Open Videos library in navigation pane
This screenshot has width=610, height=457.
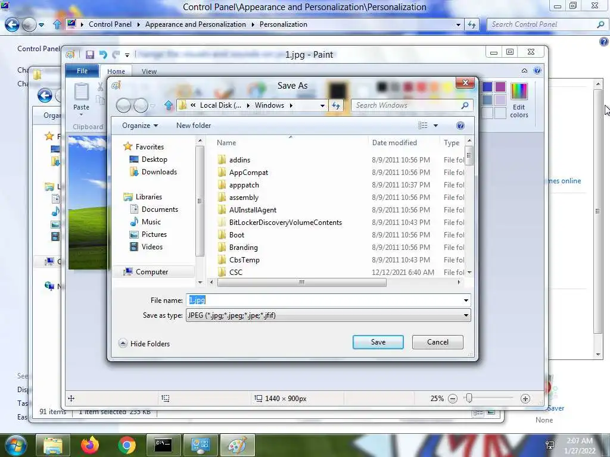(152, 247)
